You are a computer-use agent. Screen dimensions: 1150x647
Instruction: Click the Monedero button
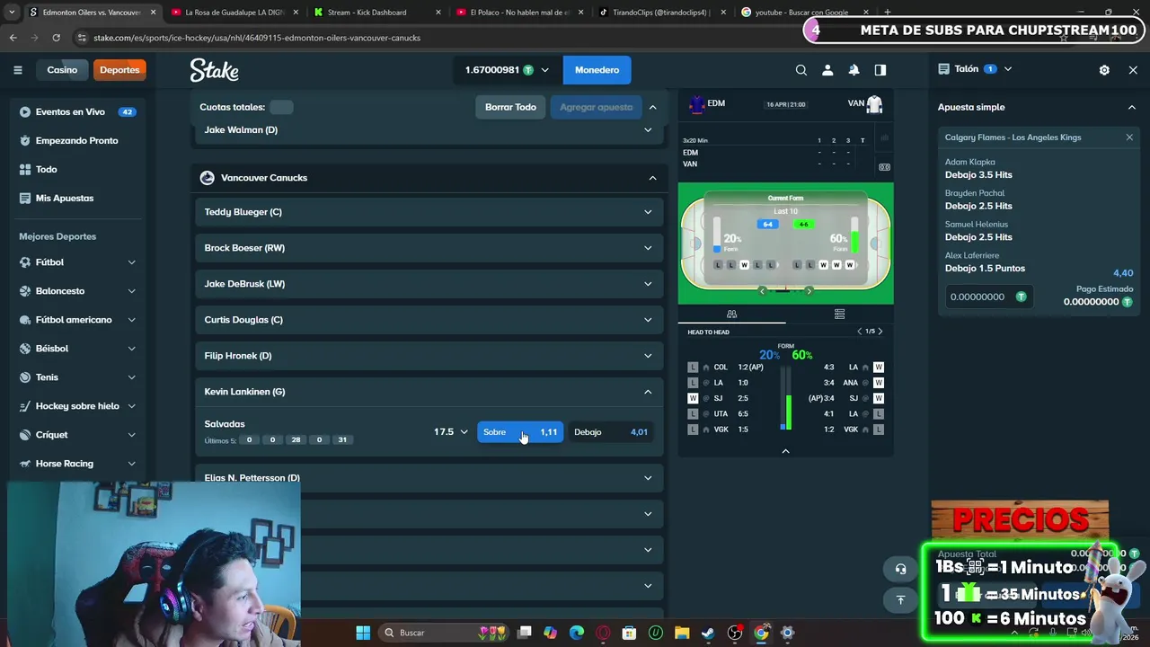tap(597, 70)
